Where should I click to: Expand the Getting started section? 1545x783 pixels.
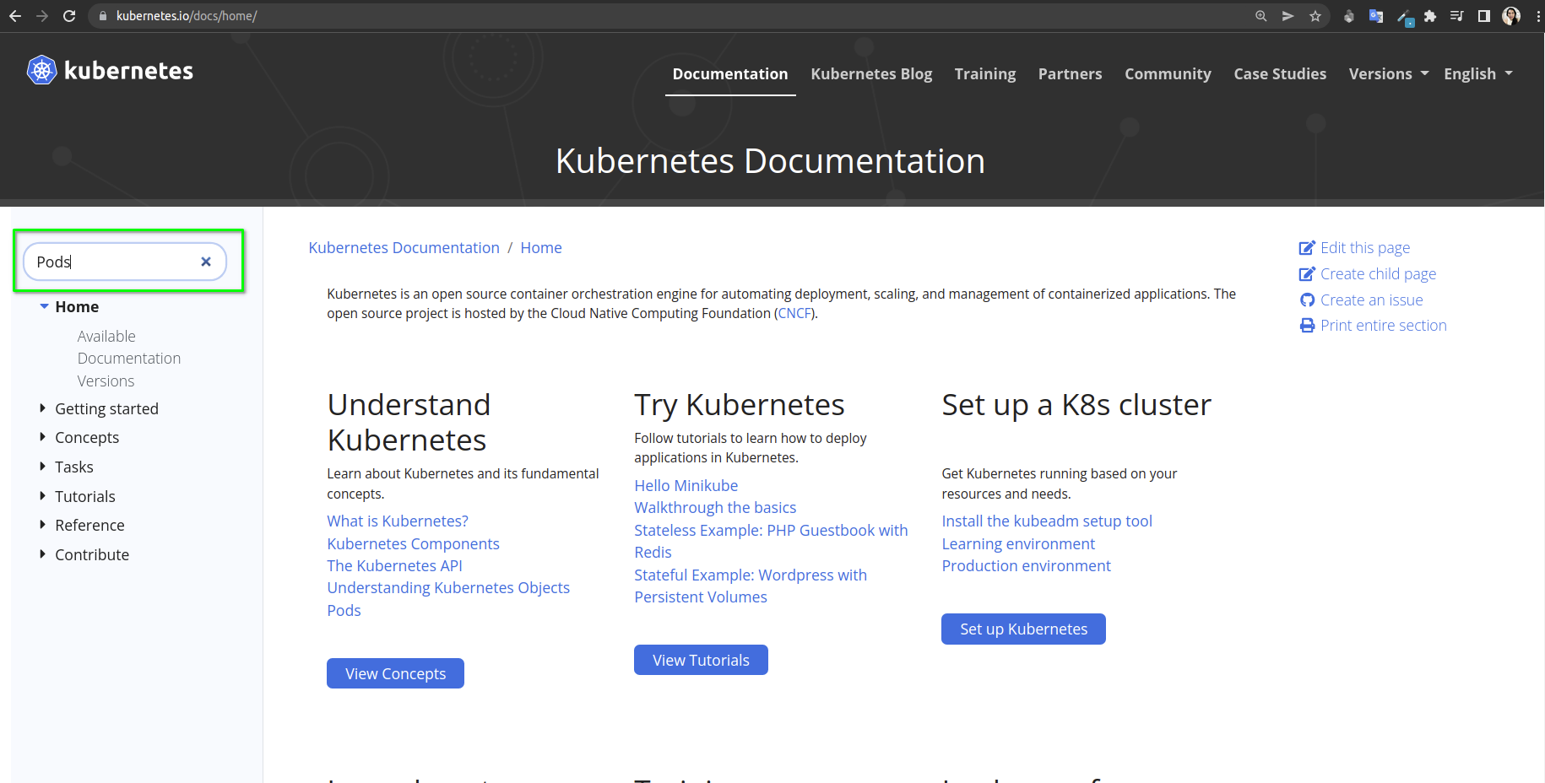point(42,408)
